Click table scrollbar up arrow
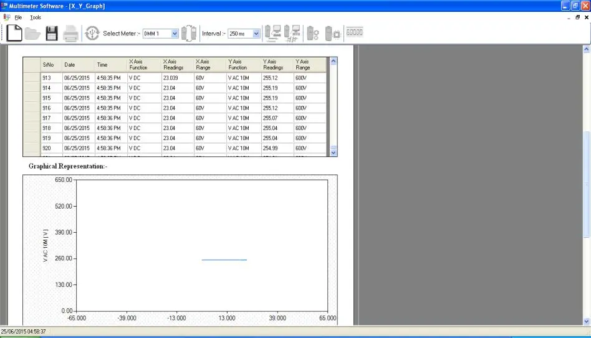The height and width of the screenshot is (338, 591). pos(333,61)
